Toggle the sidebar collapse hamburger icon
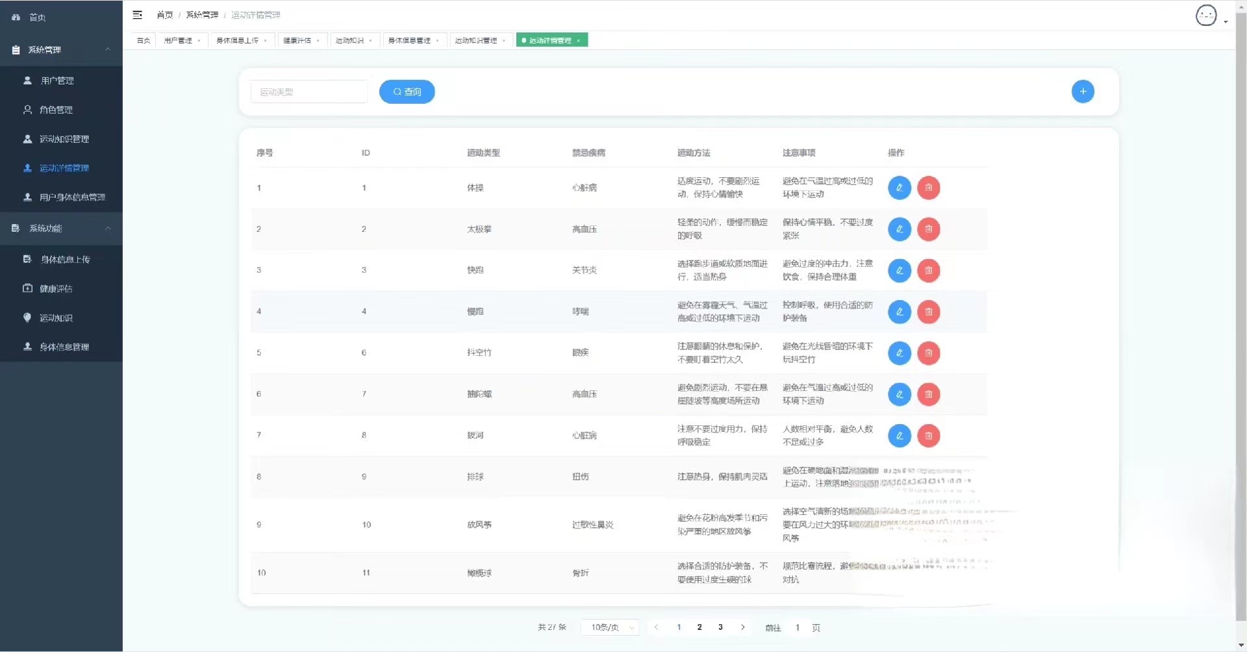1247x652 pixels. [138, 14]
